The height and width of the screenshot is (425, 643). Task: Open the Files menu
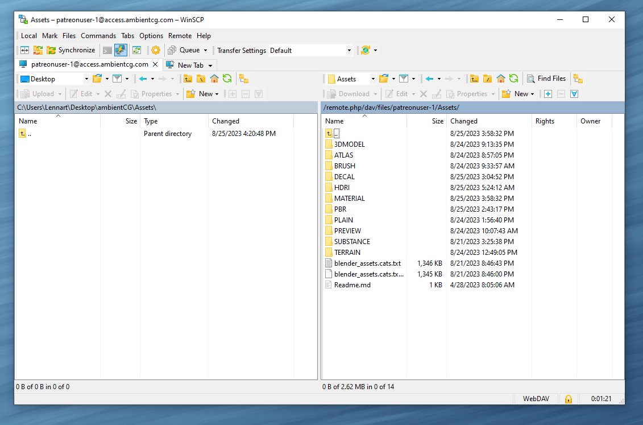tap(69, 36)
